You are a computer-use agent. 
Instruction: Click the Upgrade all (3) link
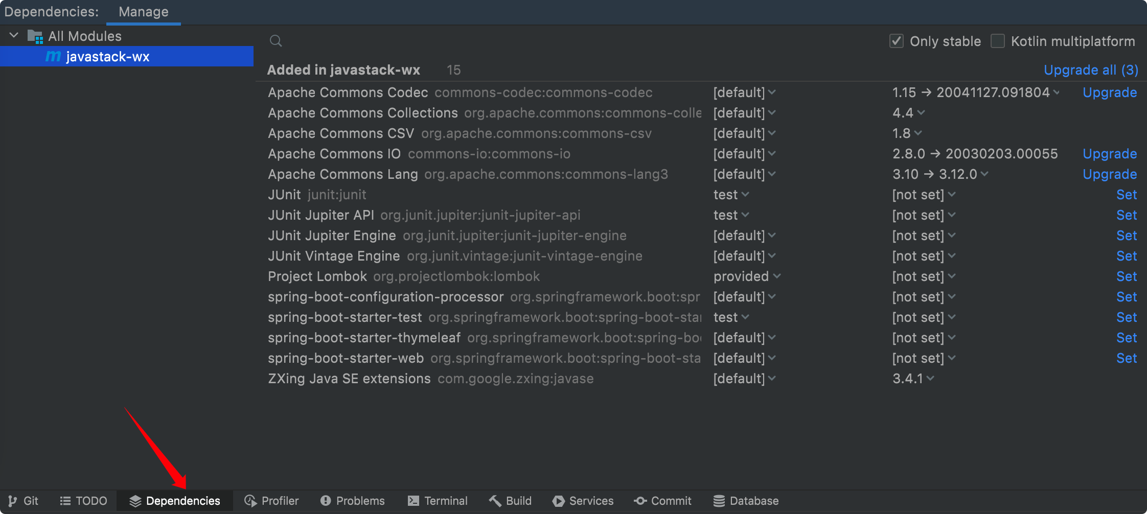point(1091,70)
